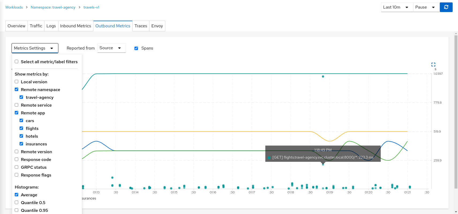Open the Traces tab
Image resolution: width=458 pixels, height=214 pixels.
(x=141, y=26)
